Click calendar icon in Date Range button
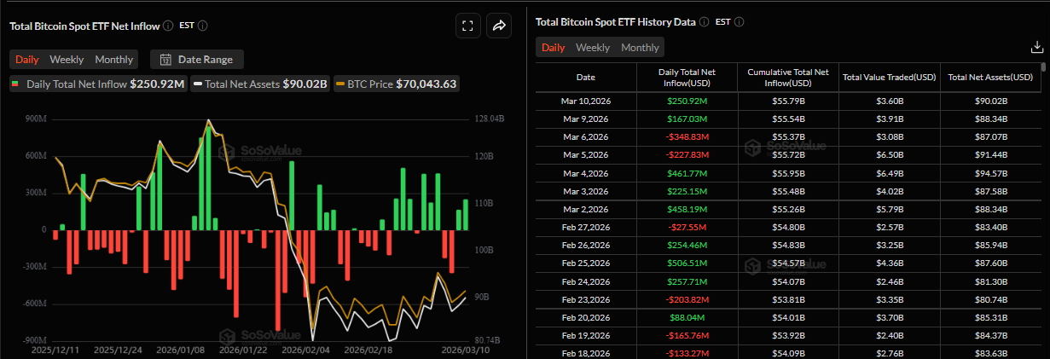The width and height of the screenshot is (1050, 359). pyautogui.click(x=165, y=59)
